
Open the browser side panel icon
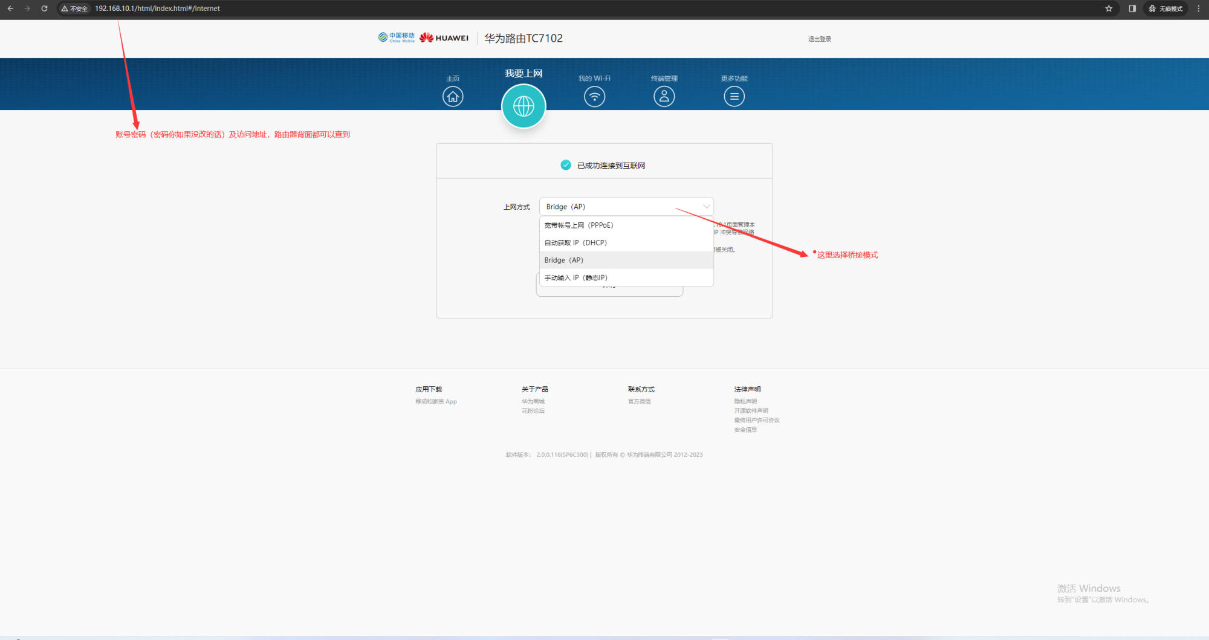pyautogui.click(x=1132, y=8)
